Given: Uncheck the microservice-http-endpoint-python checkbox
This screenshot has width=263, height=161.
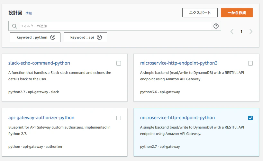Looking at the screenshot, I should click(x=250, y=118).
